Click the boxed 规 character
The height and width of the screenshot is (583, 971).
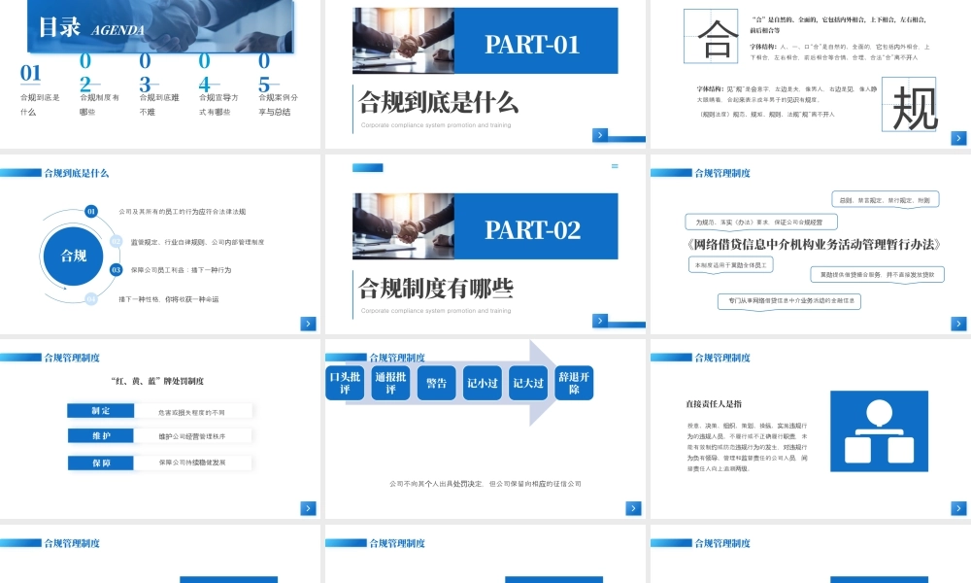[x=909, y=105]
